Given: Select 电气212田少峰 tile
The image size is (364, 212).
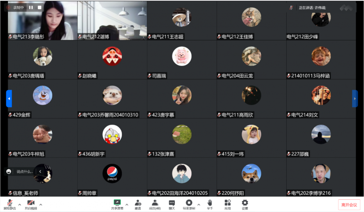Looking at the screenshot, I should coord(321,20).
